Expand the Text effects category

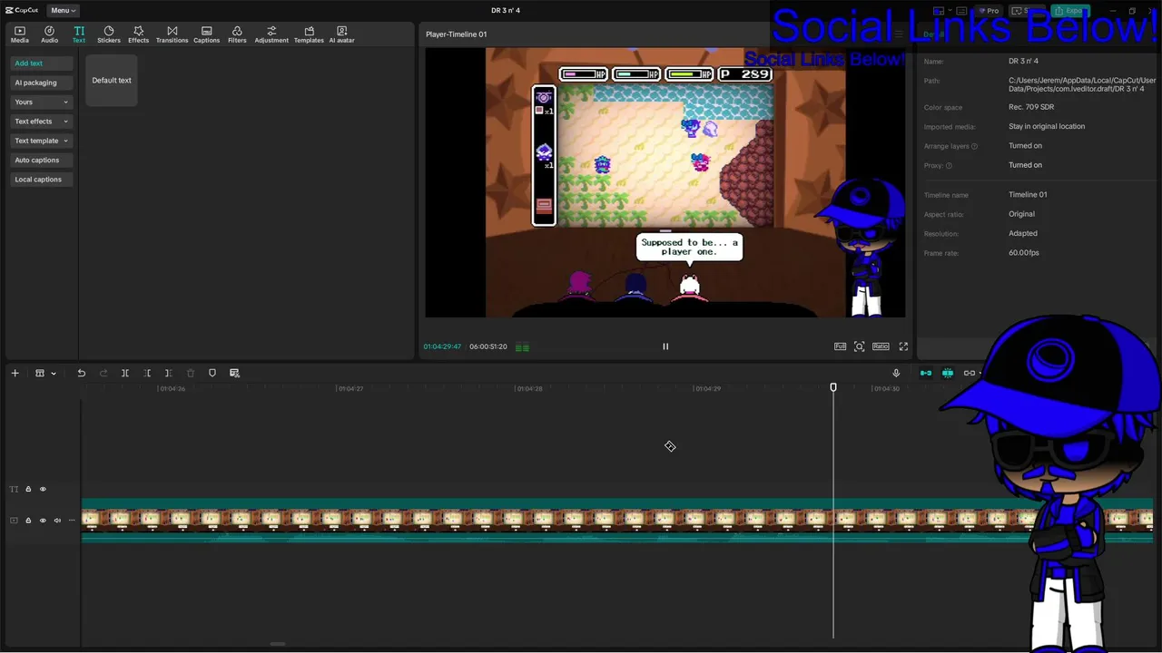coord(41,122)
